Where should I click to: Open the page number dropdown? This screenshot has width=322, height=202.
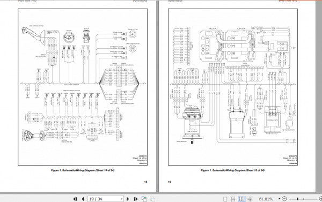pos(121,199)
